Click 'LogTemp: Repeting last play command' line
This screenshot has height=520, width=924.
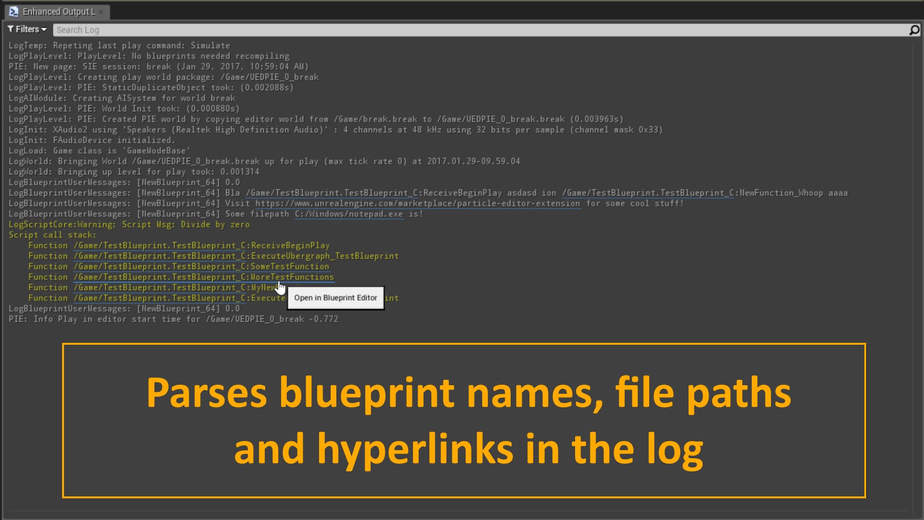pos(119,46)
